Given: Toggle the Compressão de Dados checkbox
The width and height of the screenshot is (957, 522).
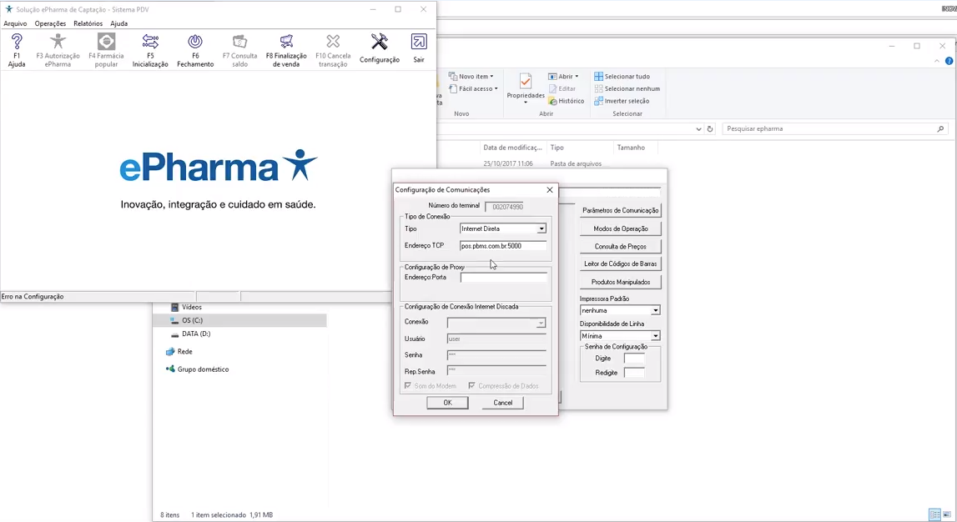Looking at the screenshot, I should click(x=473, y=385).
